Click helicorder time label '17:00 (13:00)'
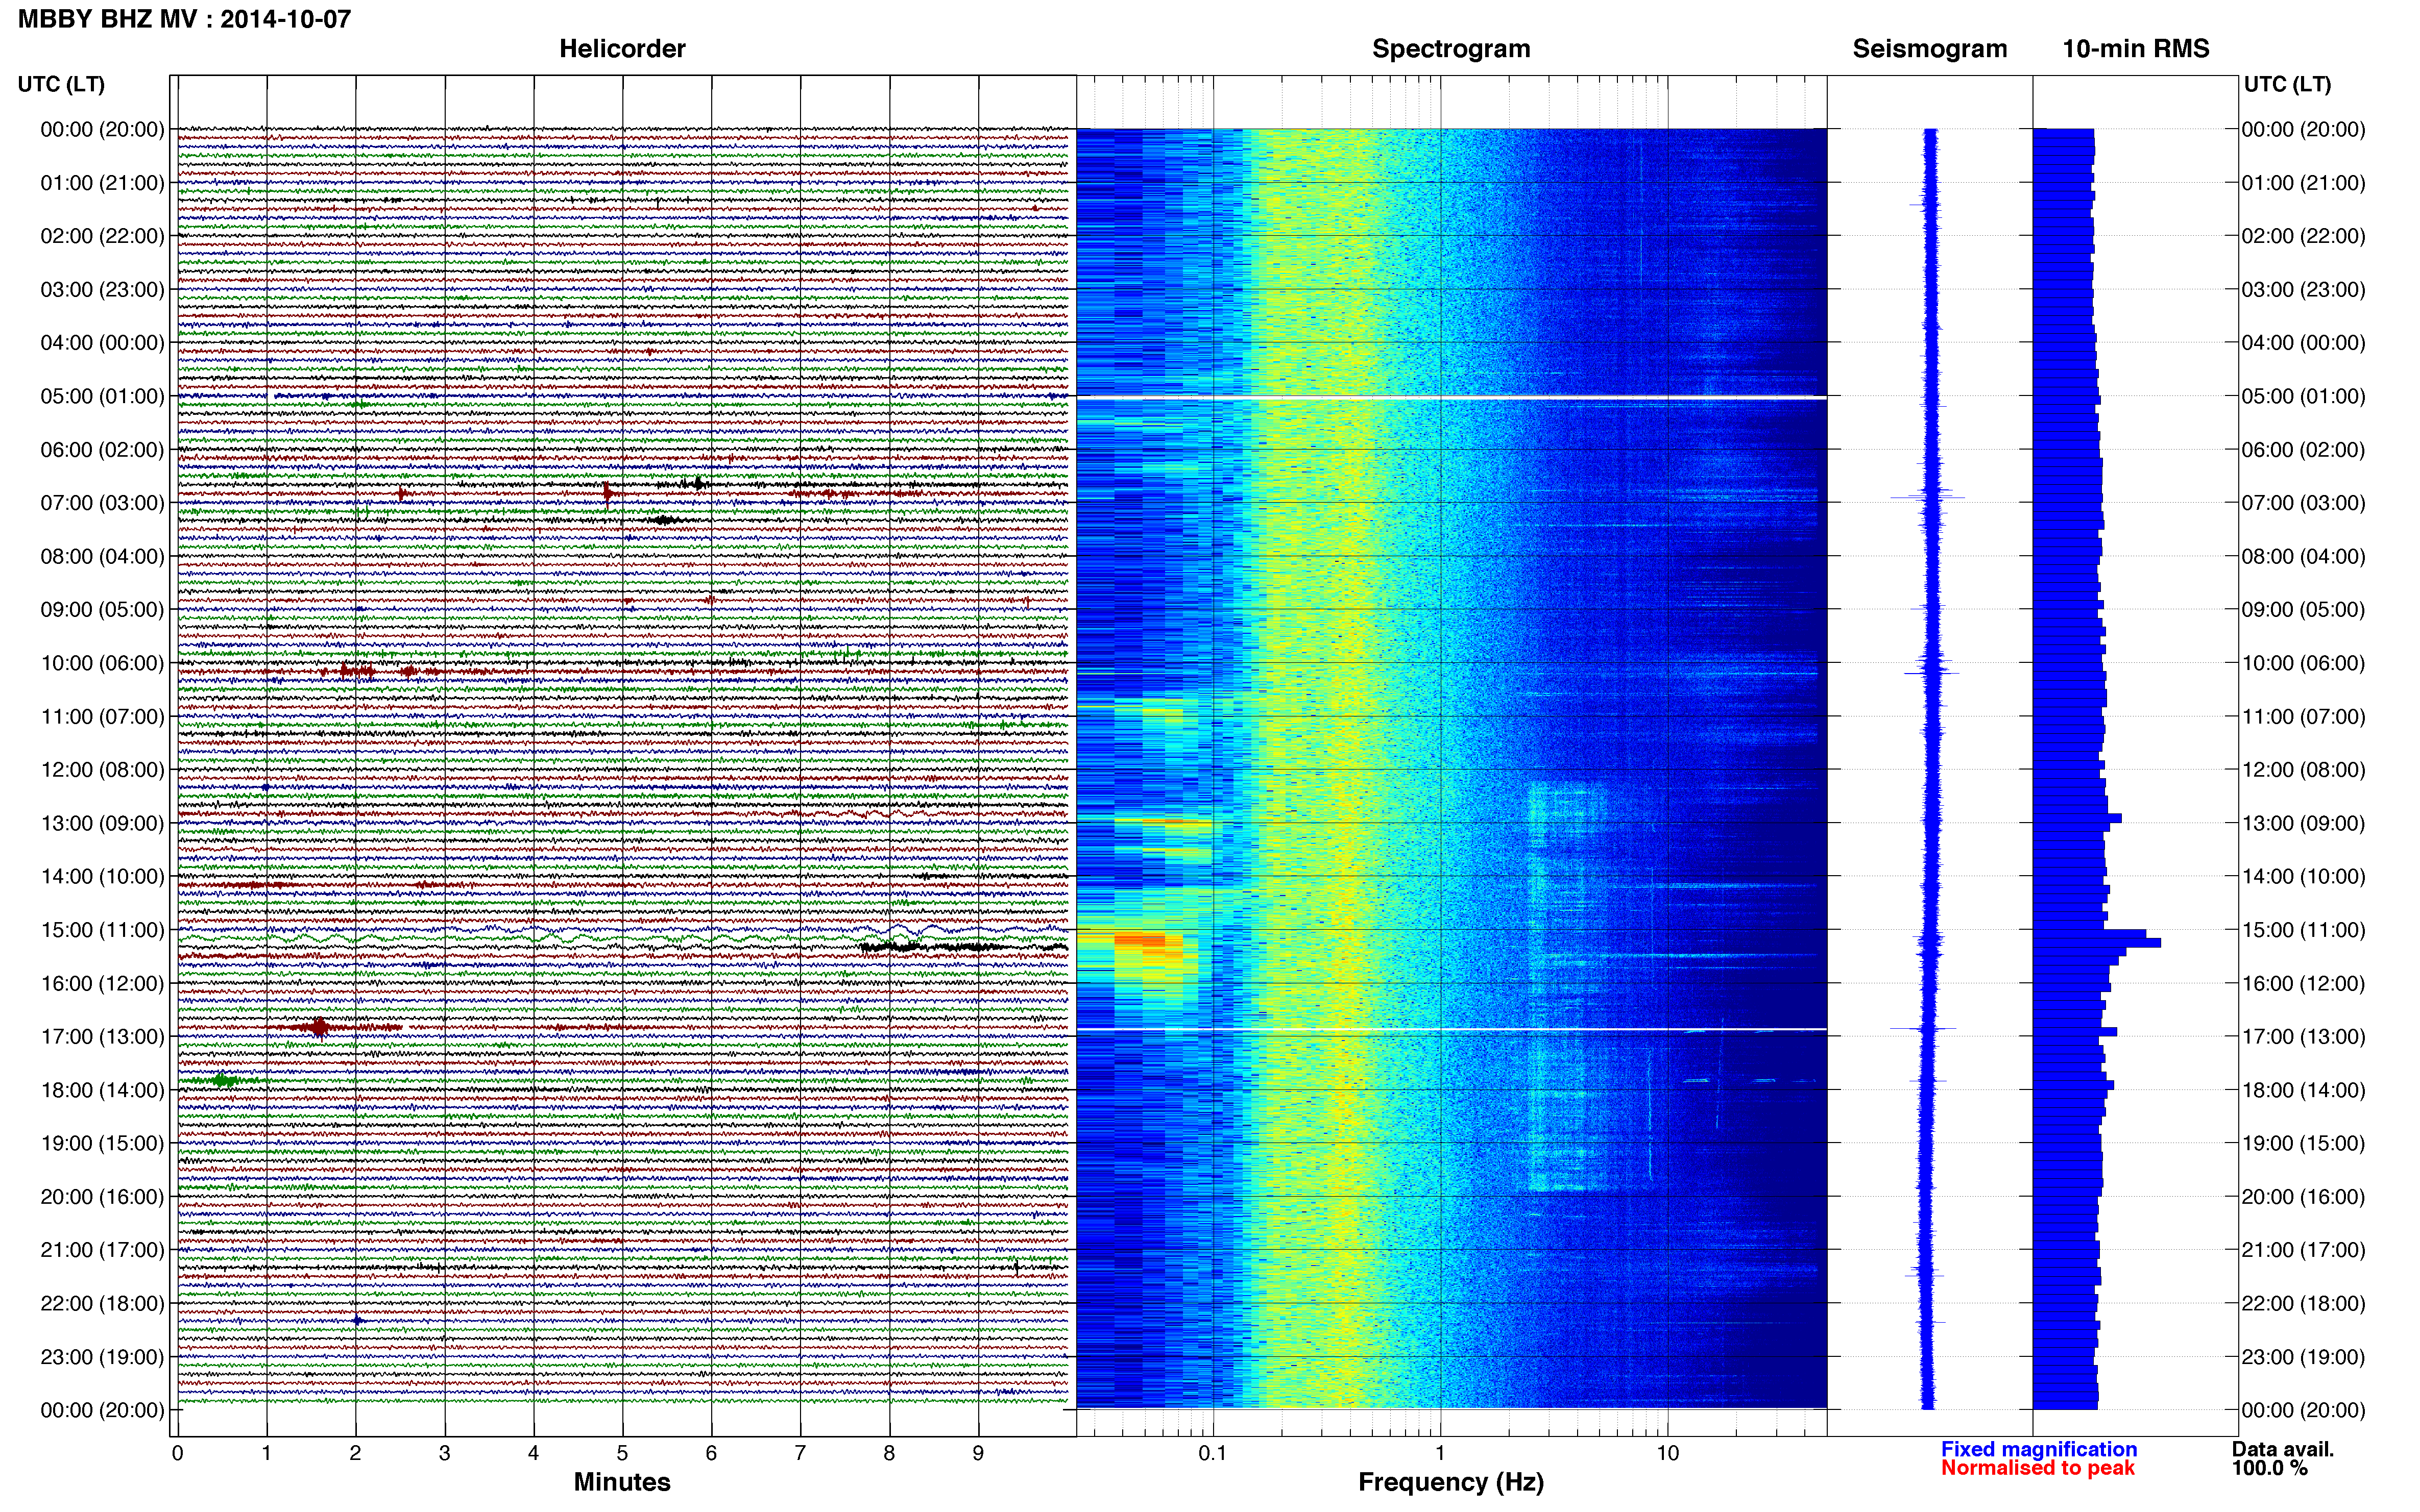 102,1037
